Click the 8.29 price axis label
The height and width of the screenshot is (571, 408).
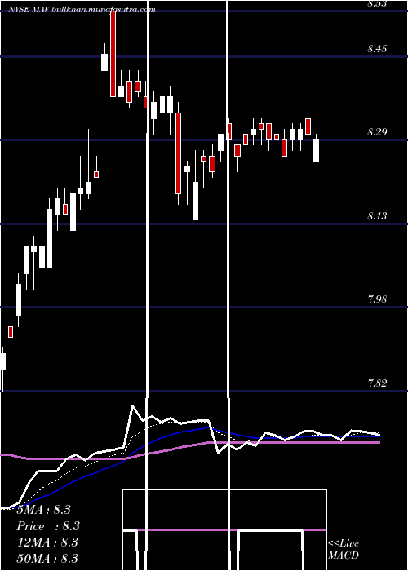[377, 132]
